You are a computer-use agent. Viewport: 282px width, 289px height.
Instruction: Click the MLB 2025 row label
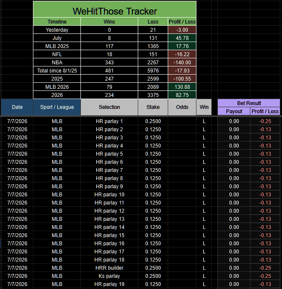coord(57,46)
